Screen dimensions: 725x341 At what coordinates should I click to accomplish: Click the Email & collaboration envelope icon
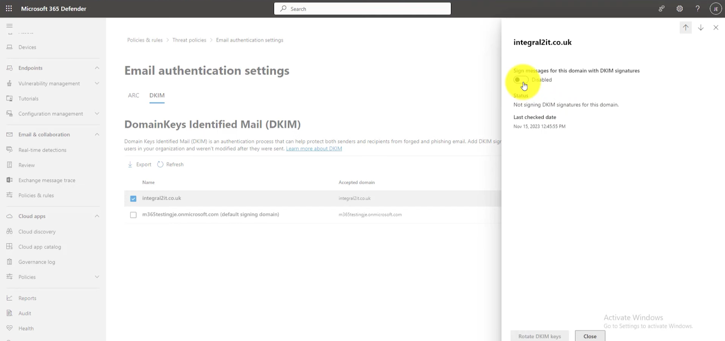pos(10,135)
